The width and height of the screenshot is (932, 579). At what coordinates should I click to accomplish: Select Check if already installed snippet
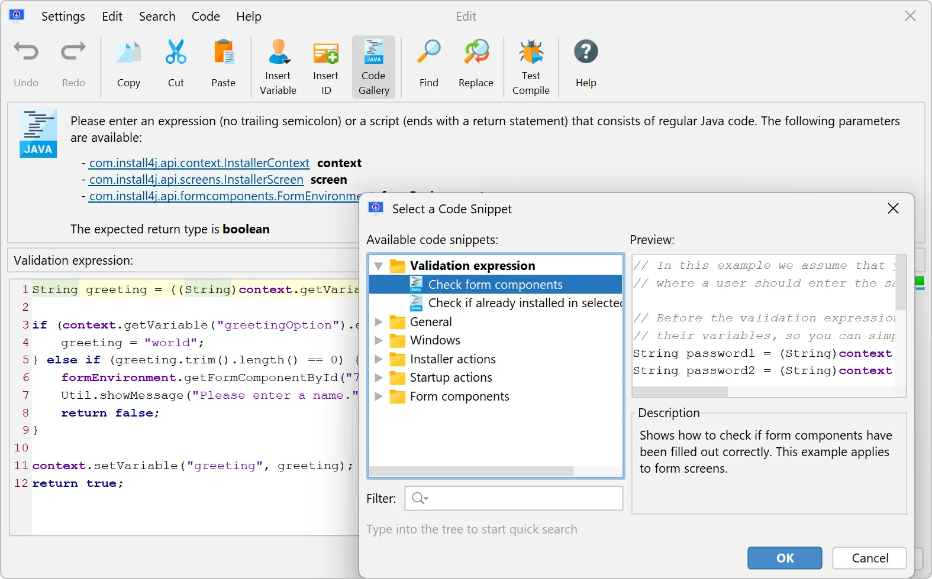pos(515,303)
